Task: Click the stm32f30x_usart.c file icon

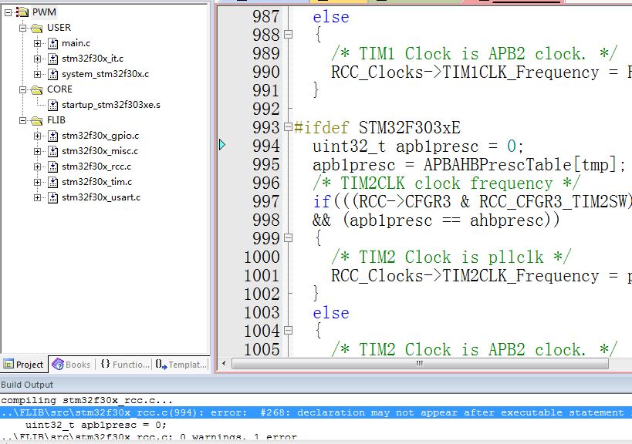Action: [52, 197]
